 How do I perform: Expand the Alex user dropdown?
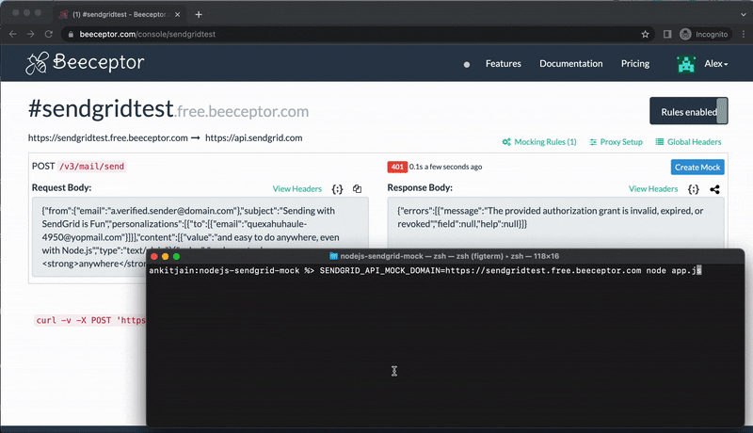pyautogui.click(x=715, y=63)
